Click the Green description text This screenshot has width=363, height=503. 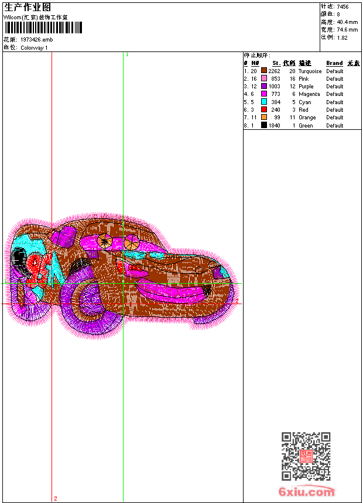point(306,126)
